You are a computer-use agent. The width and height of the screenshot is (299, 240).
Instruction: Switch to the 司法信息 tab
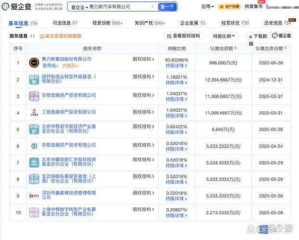click(x=65, y=23)
